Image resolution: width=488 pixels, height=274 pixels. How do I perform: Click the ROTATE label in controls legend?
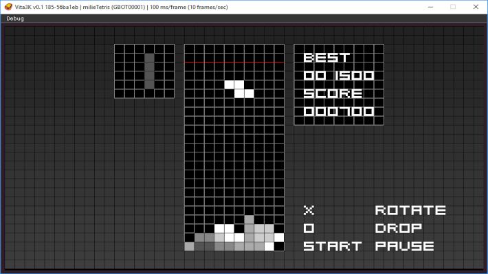[x=410, y=210]
